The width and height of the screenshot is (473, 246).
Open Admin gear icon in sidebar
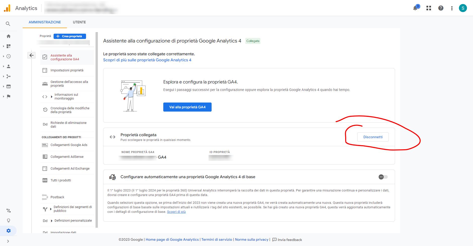[x=9, y=231]
